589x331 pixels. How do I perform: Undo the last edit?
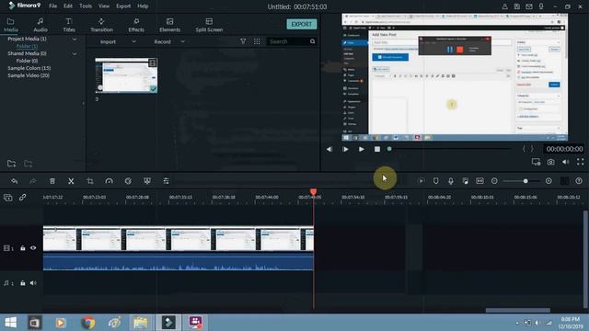pos(15,181)
